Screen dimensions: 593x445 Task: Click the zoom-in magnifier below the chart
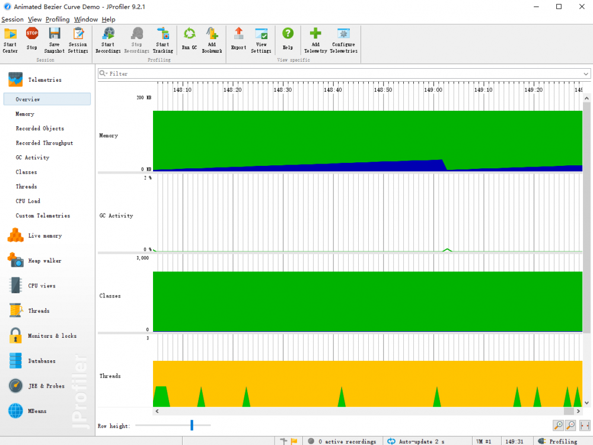tap(558, 425)
